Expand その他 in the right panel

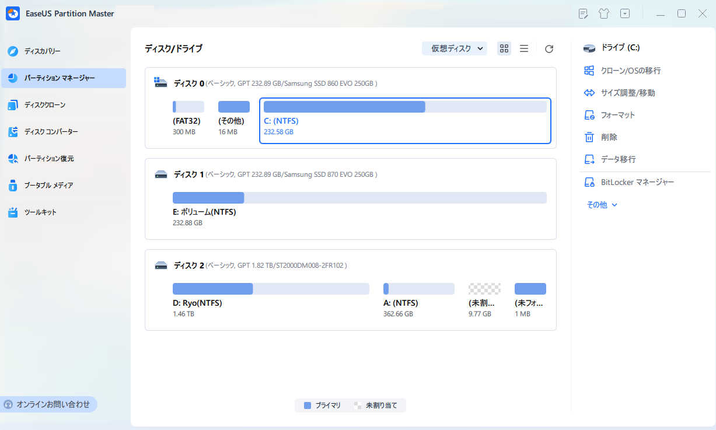pyautogui.click(x=602, y=204)
